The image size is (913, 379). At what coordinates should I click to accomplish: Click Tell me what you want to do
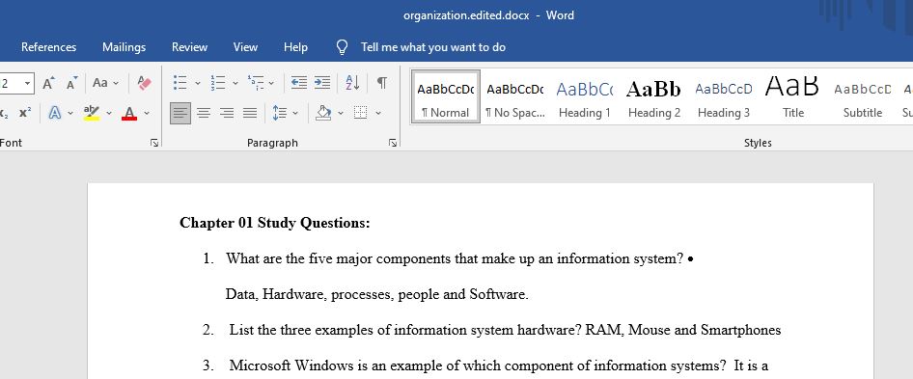click(x=433, y=47)
